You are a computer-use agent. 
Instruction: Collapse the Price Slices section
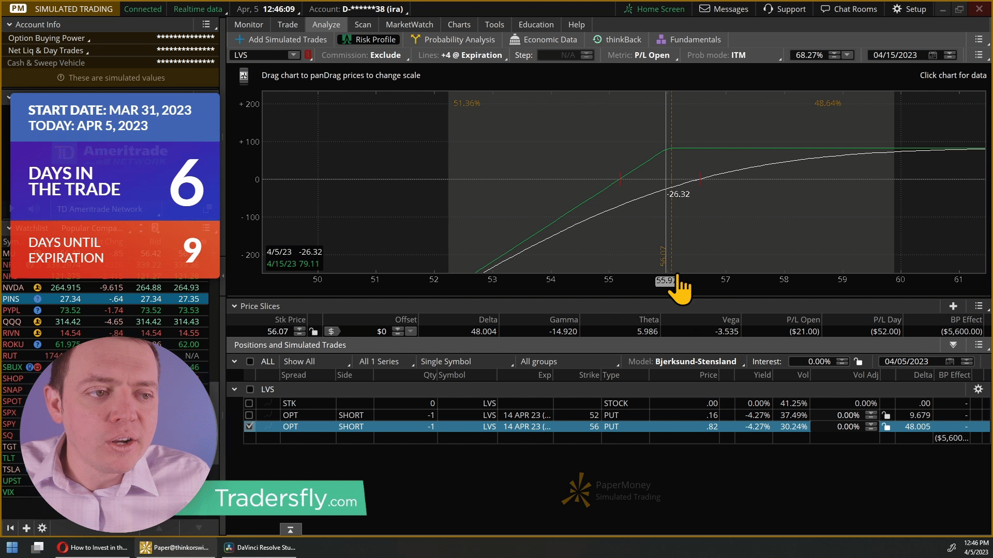[234, 306]
